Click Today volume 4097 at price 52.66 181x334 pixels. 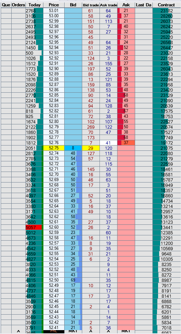click(x=34, y=196)
